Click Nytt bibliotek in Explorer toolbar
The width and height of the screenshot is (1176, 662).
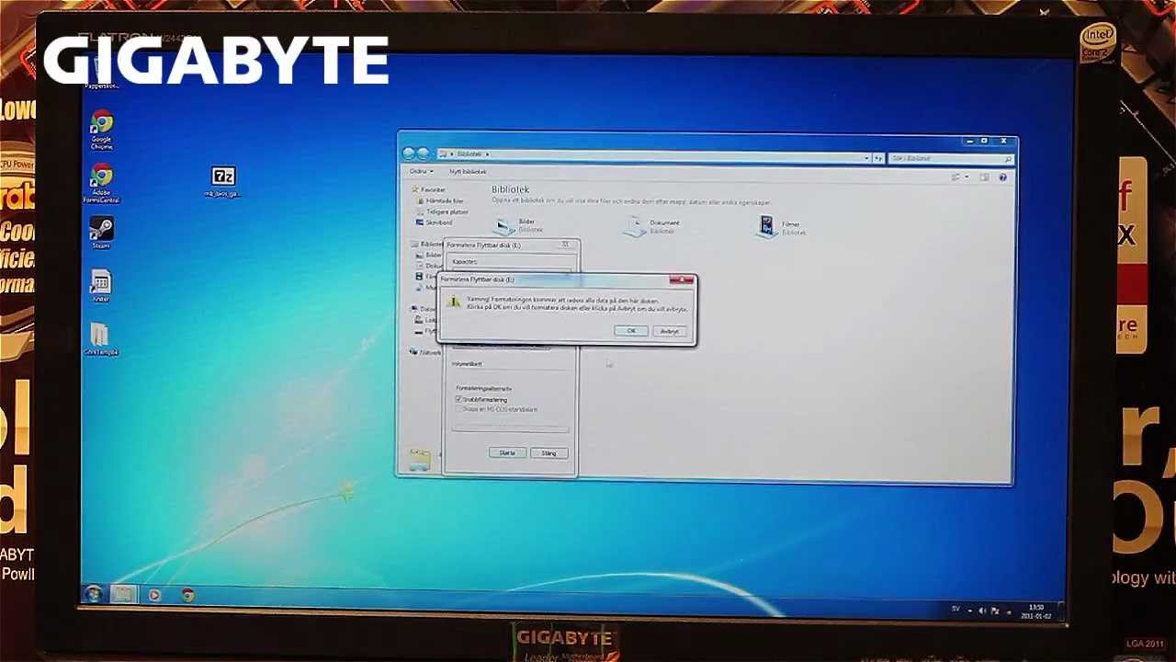(x=468, y=172)
